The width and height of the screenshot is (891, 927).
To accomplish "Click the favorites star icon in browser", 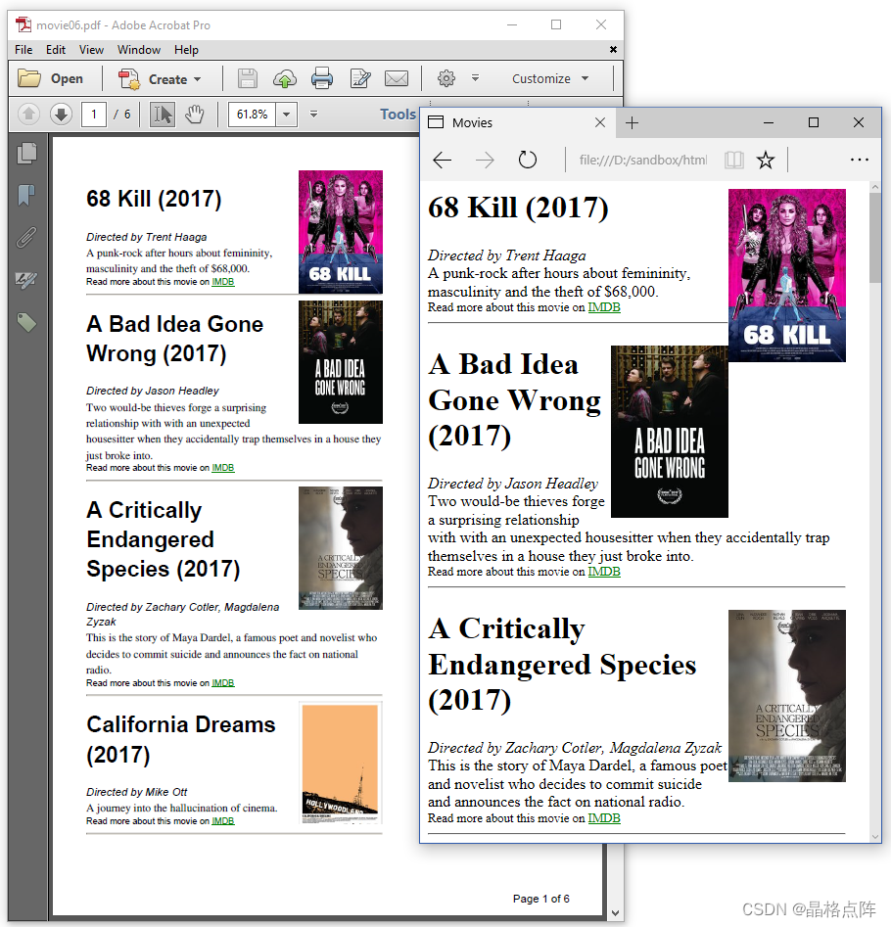I will tap(766, 160).
